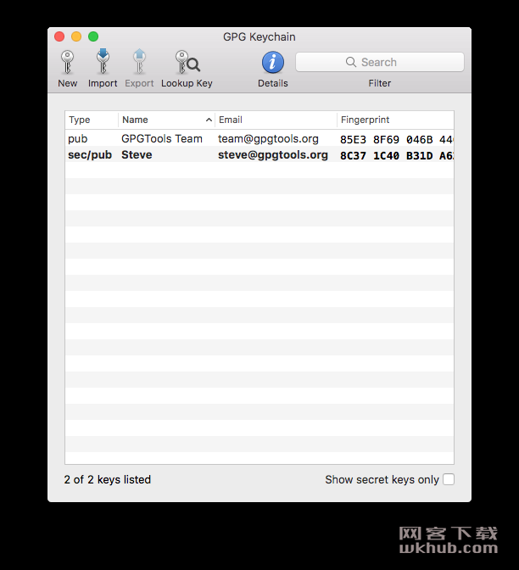519x570 pixels.
Task: Show key Details with info icon
Action: pos(273,63)
